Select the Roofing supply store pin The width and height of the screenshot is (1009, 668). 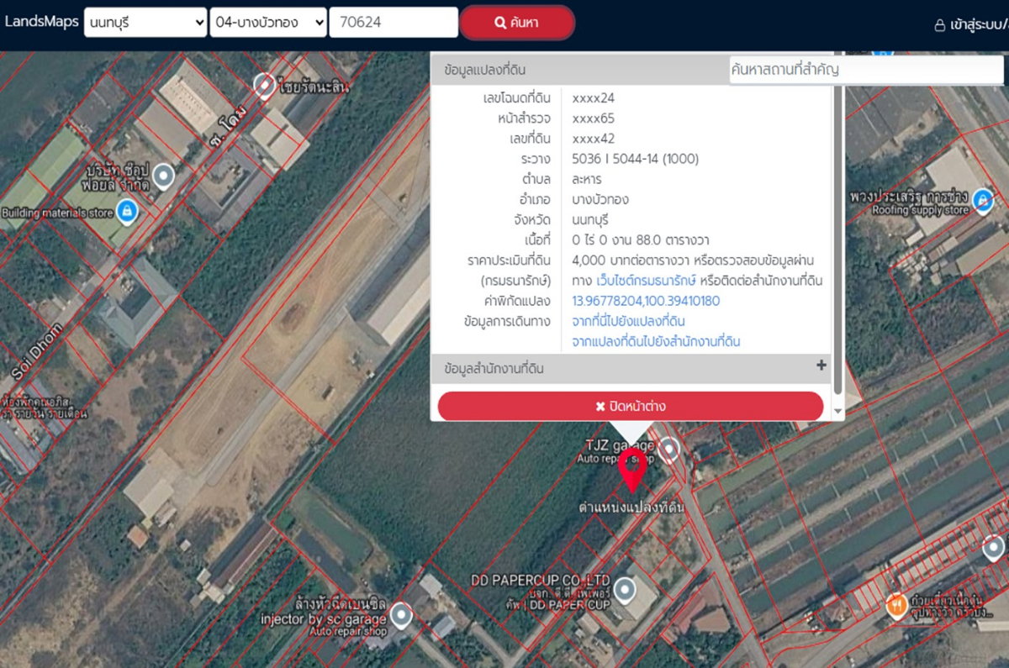982,201
